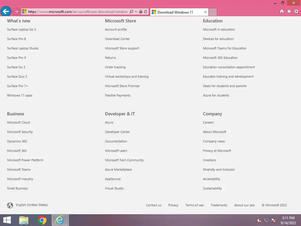This screenshot has width=301, height=226.
Task: Open Trademarks footer link
Action: 219,205
